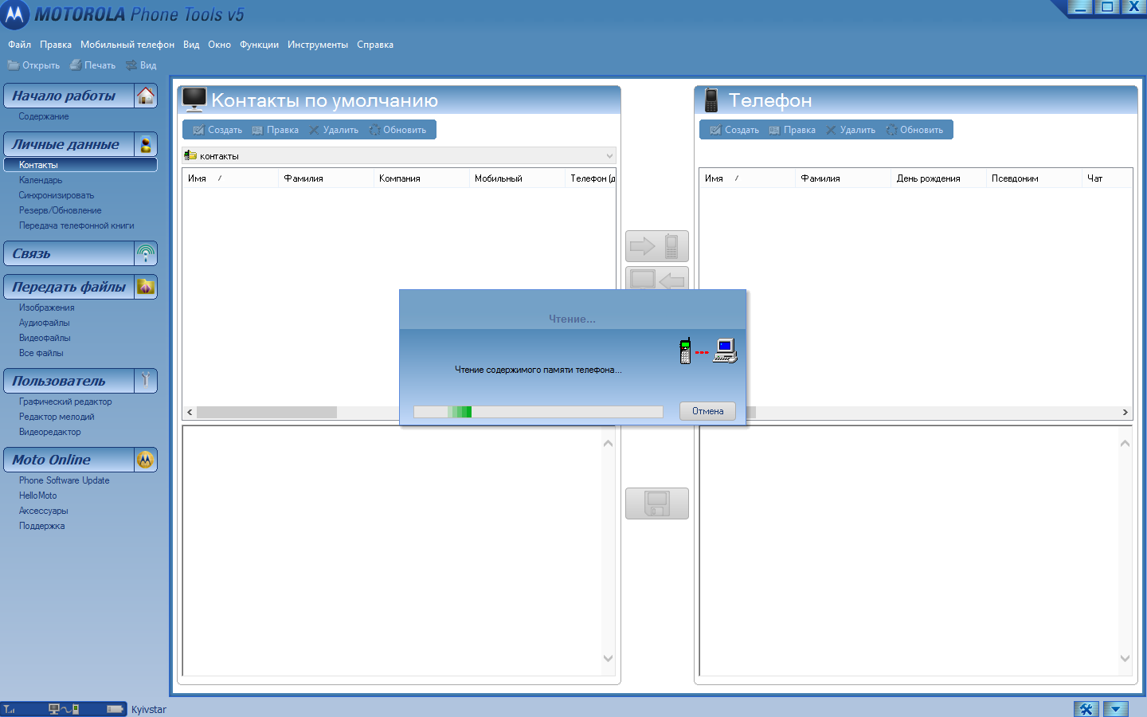Click the transfer to phone arrow button
The image size is (1147, 717).
(657, 246)
